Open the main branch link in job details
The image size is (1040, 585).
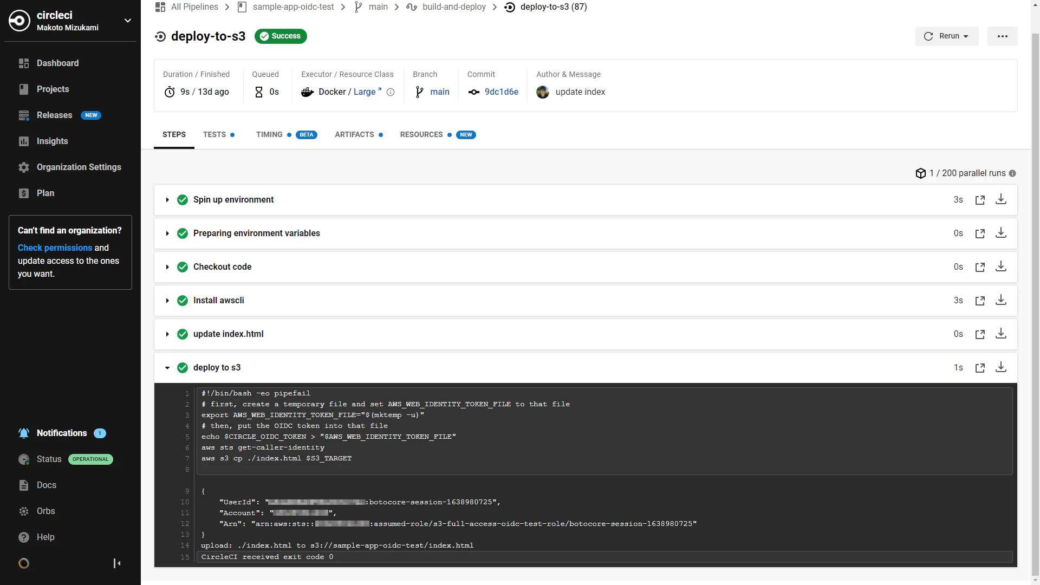[x=439, y=92]
